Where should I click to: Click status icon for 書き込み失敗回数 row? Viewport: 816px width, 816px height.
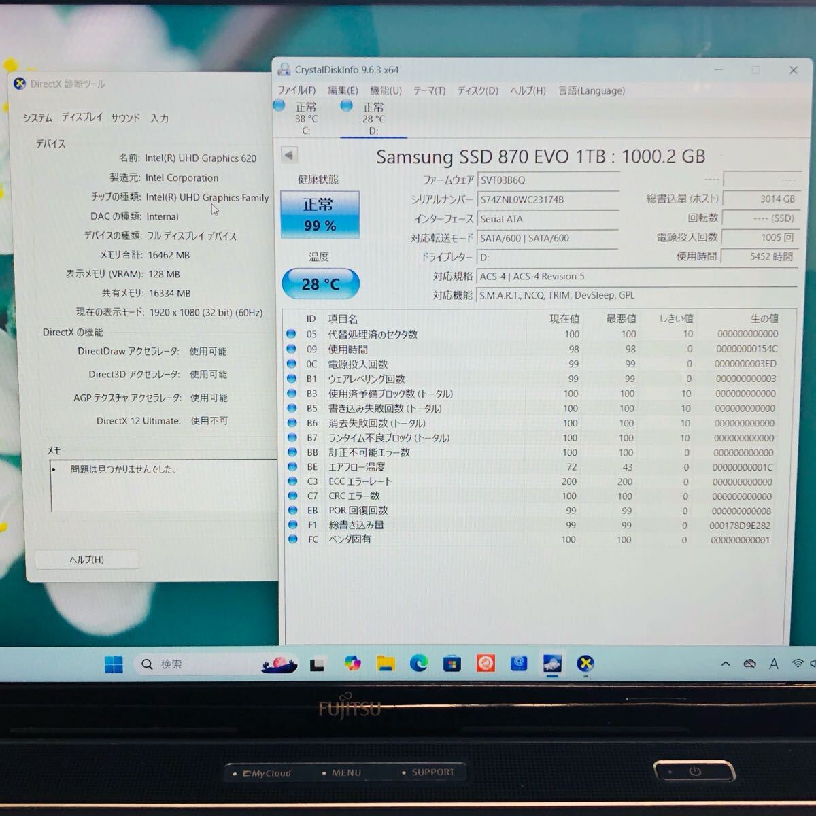292,408
